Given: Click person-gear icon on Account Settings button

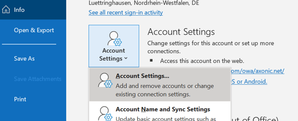Looking at the screenshot, I should tap(114, 39).
